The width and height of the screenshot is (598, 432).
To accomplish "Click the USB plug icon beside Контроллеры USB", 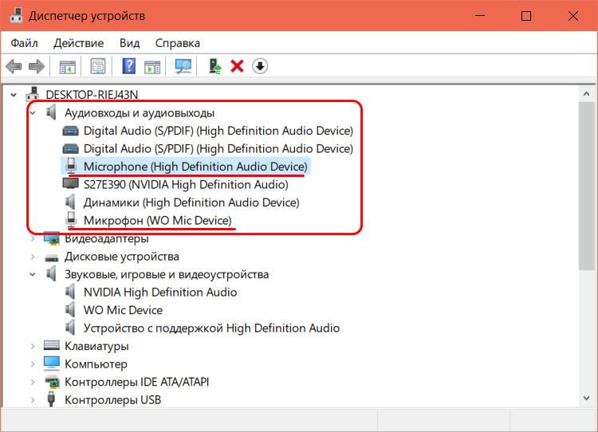I will point(51,399).
